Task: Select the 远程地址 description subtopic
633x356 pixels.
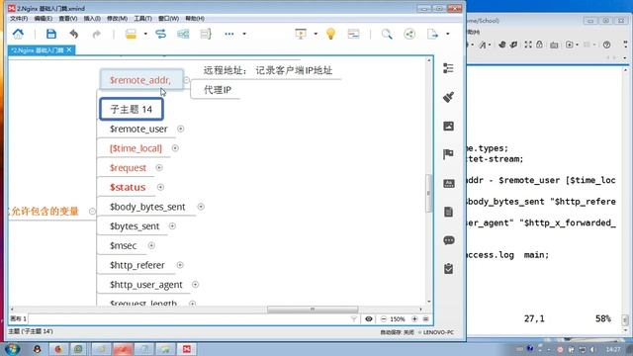Action: pos(268,70)
